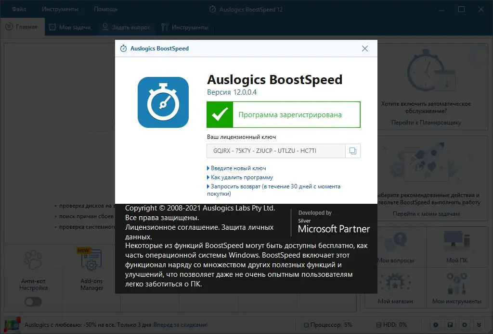Screen dimensions: 493x334
Task: Click the promo gift icon in status bar
Action: coord(13,325)
